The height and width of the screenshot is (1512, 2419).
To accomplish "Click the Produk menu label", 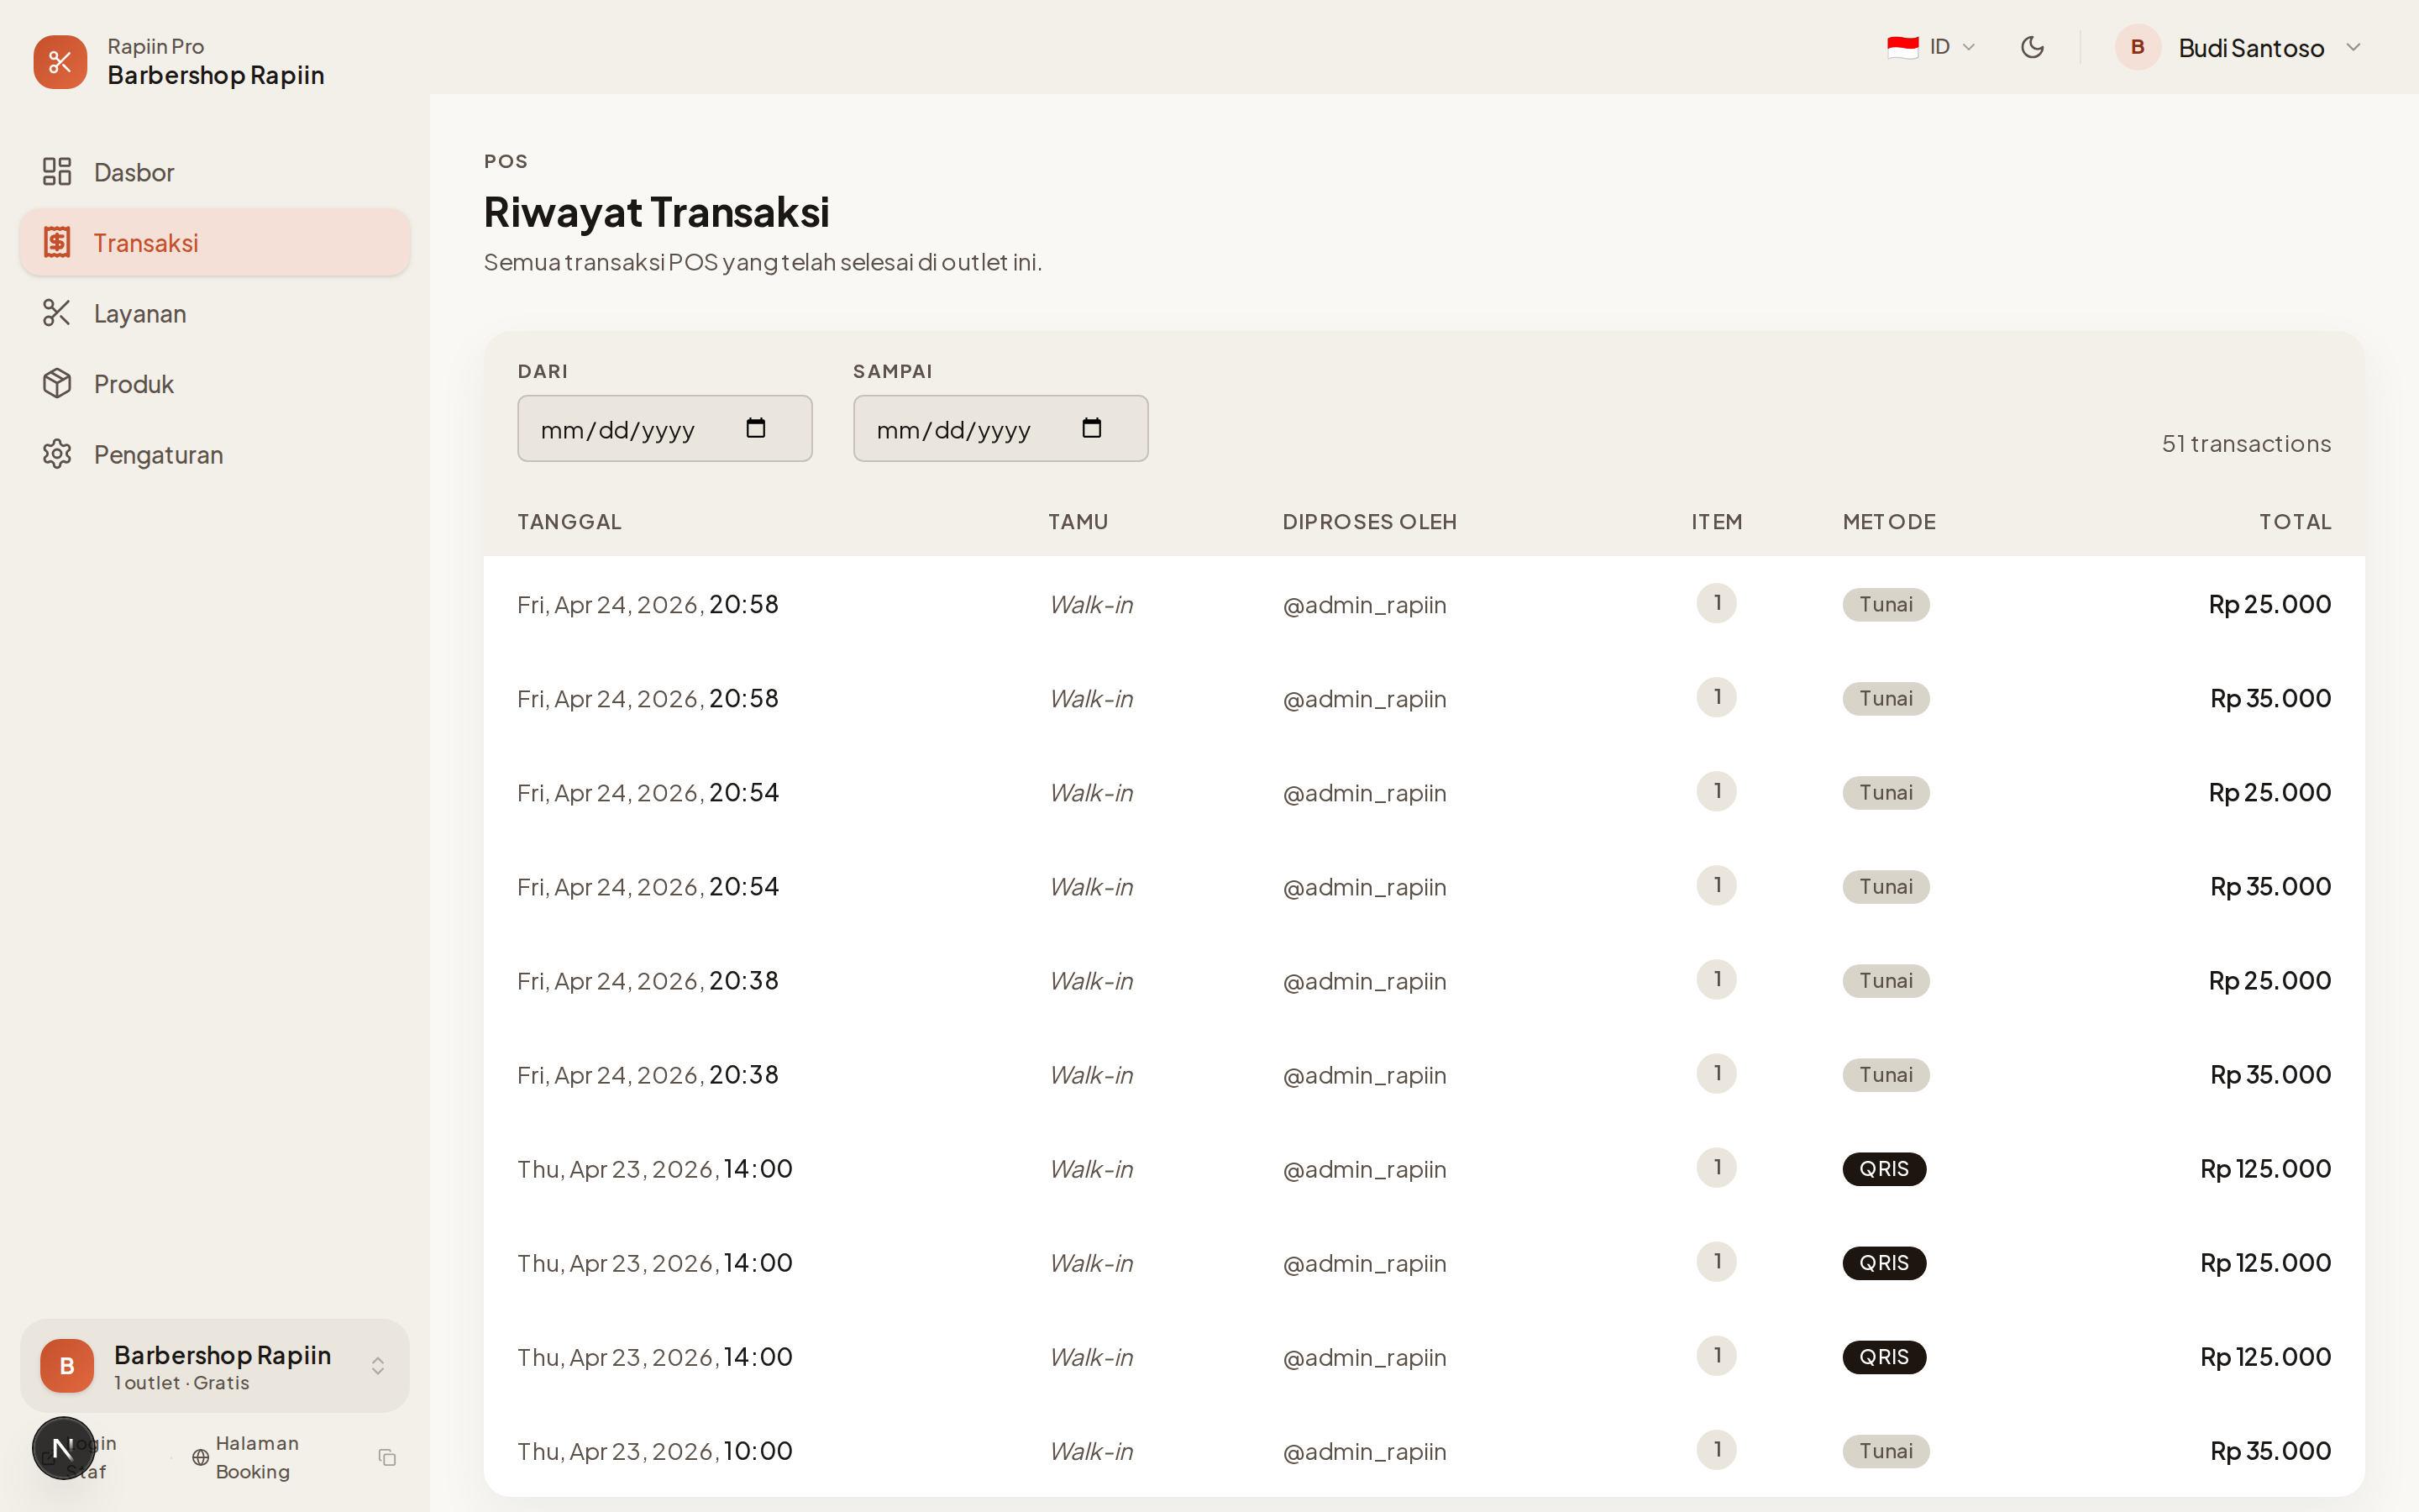I will [x=134, y=384].
